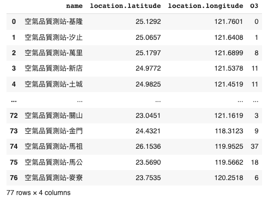This screenshot has width=266, height=197.
Task: Click latitude value 23.0451
Action: pos(148,115)
